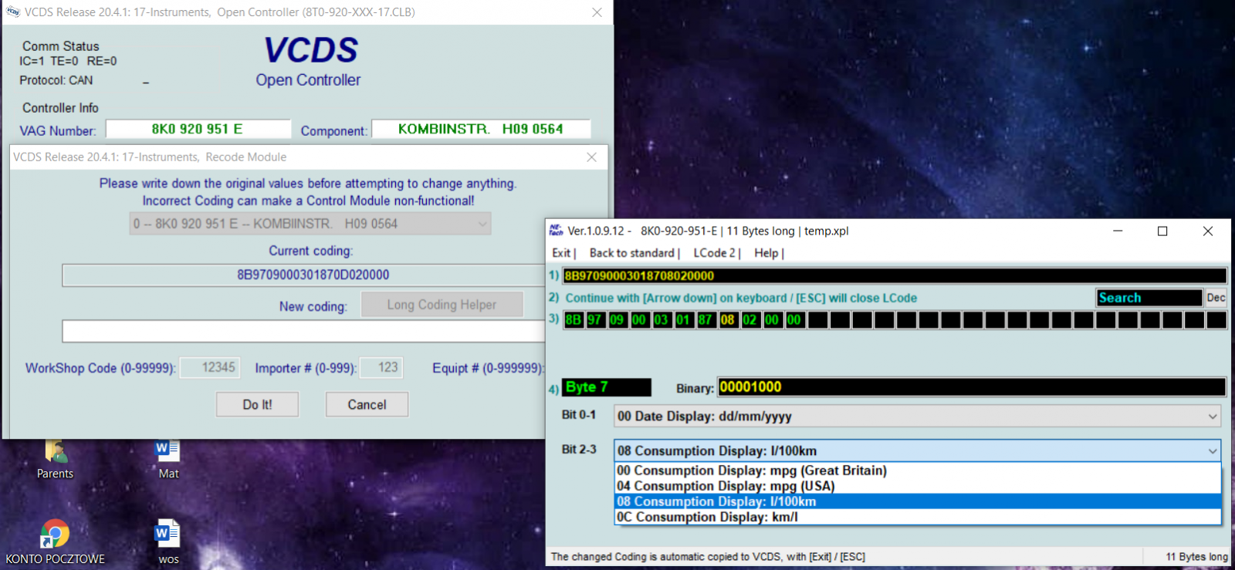Click the Search field in LCode
Image resolution: width=1235 pixels, height=570 pixels.
pyautogui.click(x=1149, y=298)
